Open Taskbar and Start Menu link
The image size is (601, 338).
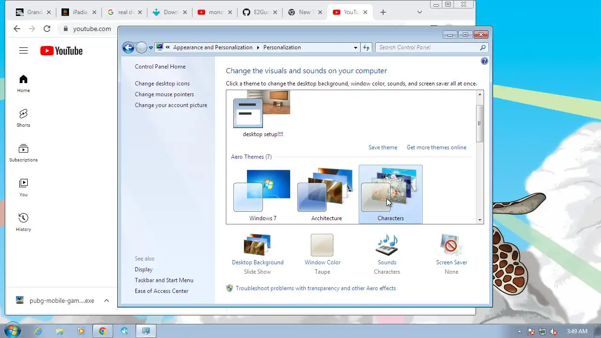tap(164, 280)
